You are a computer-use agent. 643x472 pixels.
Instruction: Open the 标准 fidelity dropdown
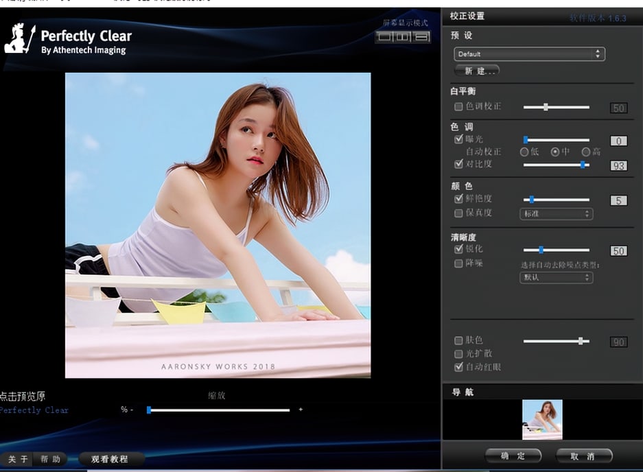point(556,213)
